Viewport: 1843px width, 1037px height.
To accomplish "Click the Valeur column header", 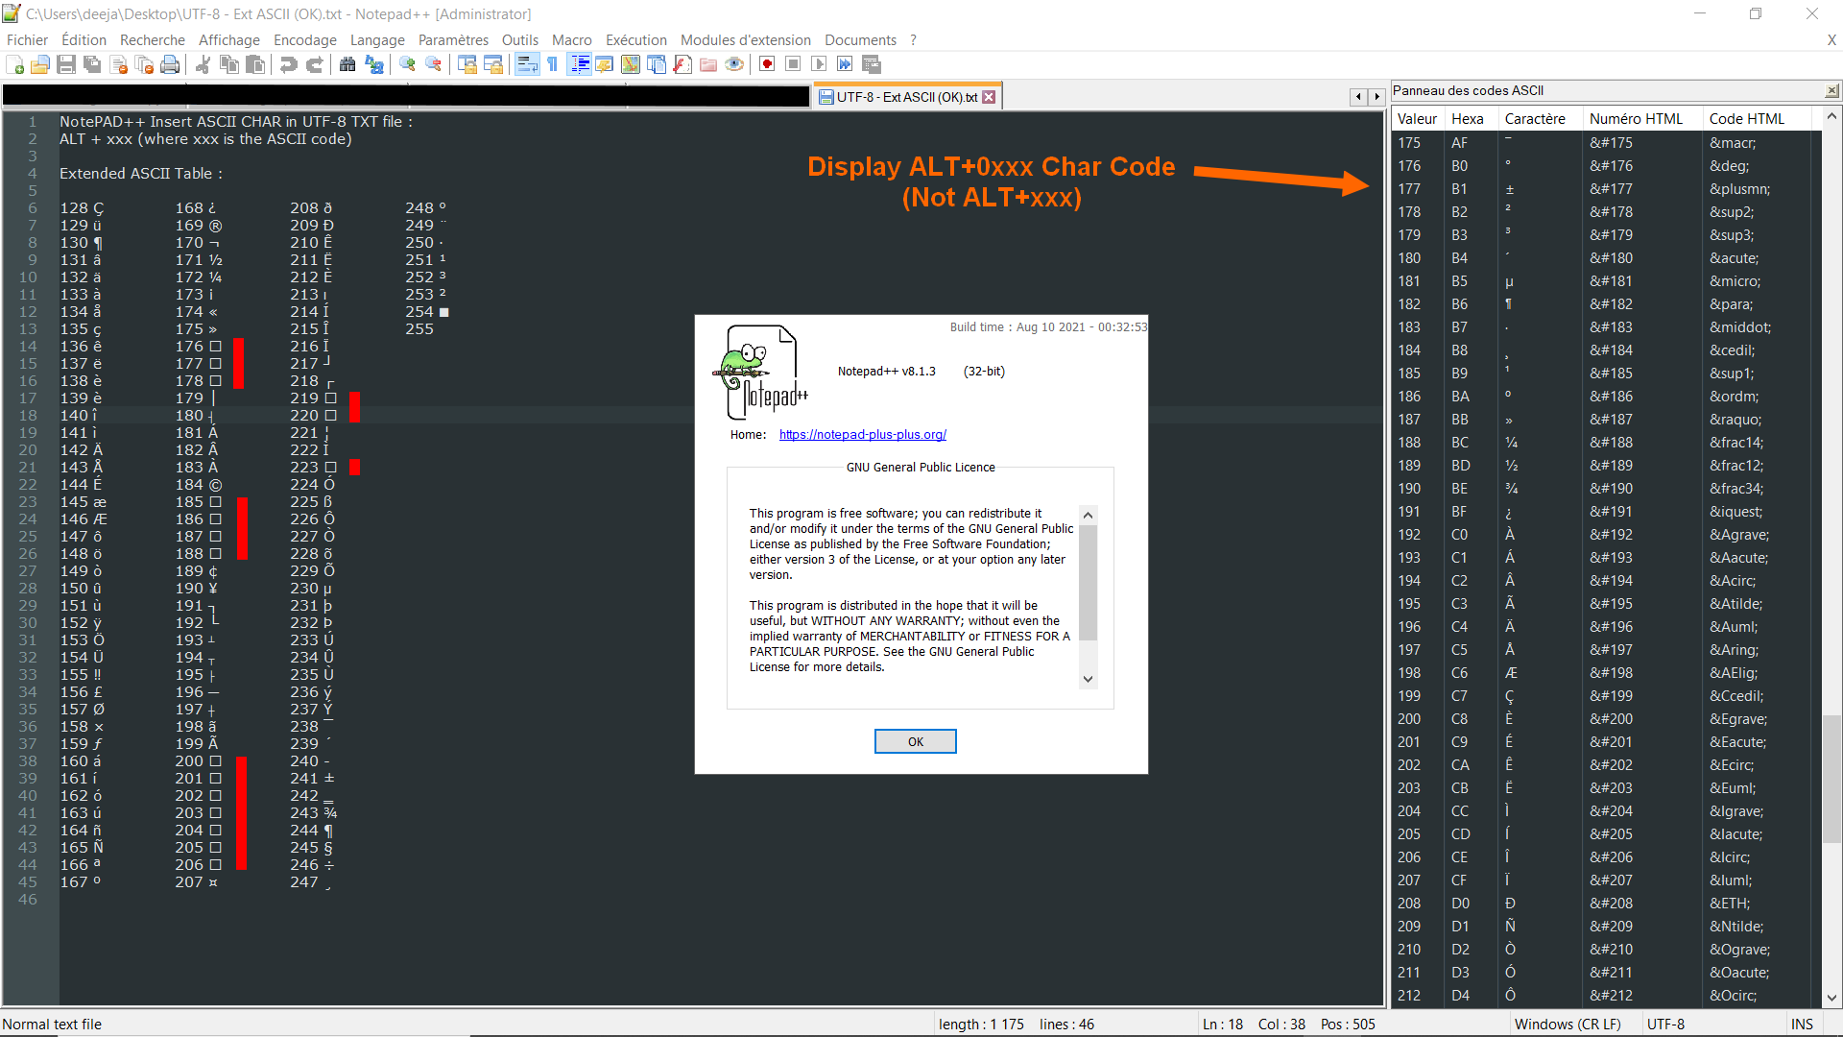I will click(1418, 119).
